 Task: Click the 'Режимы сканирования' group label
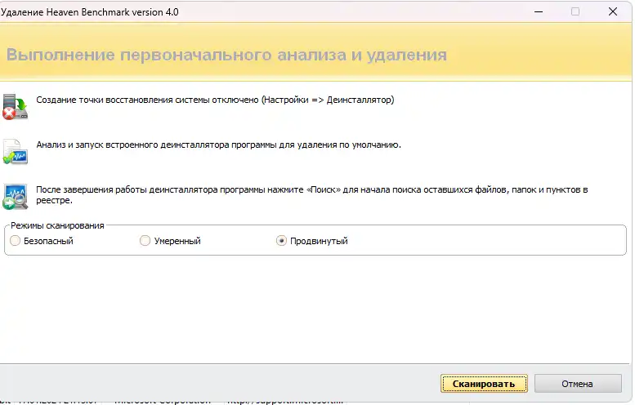click(x=57, y=225)
